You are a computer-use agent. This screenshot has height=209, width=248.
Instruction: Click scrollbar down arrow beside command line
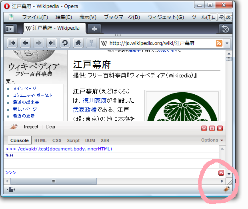(x=229, y=174)
